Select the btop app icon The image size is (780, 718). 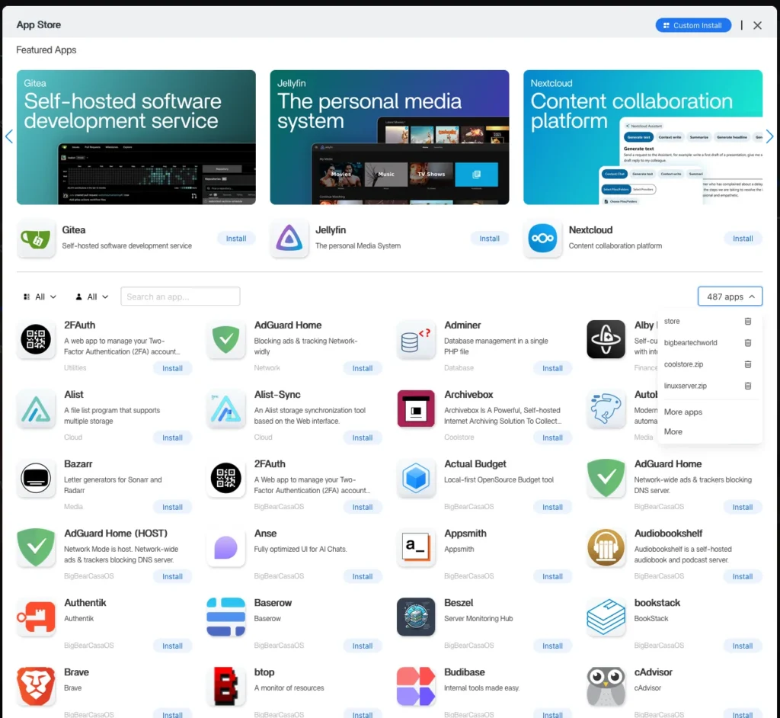pyautogui.click(x=225, y=686)
